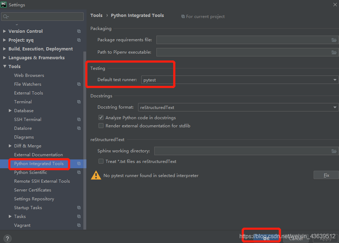
Task: Click the project-level icon beside Startup Tasks
Action: tap(79, 208)
